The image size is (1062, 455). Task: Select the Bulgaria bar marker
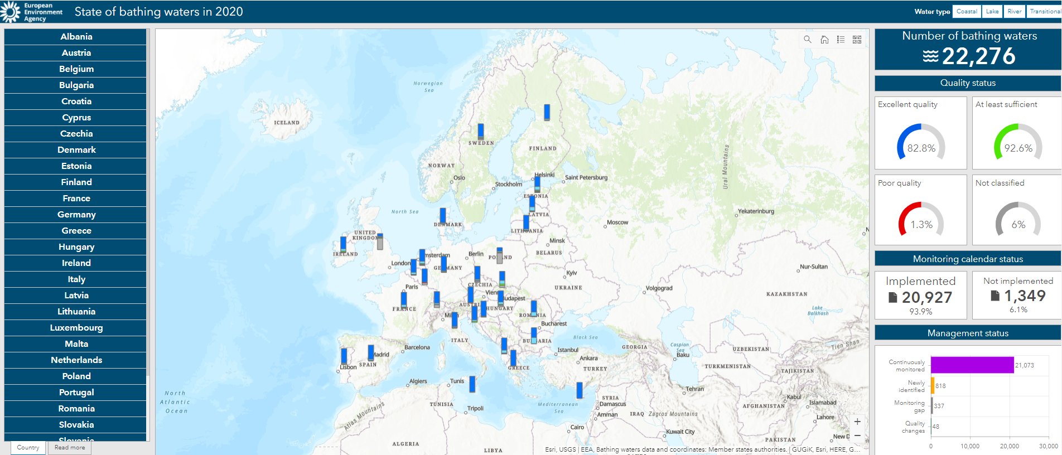(x=534, y=335)
